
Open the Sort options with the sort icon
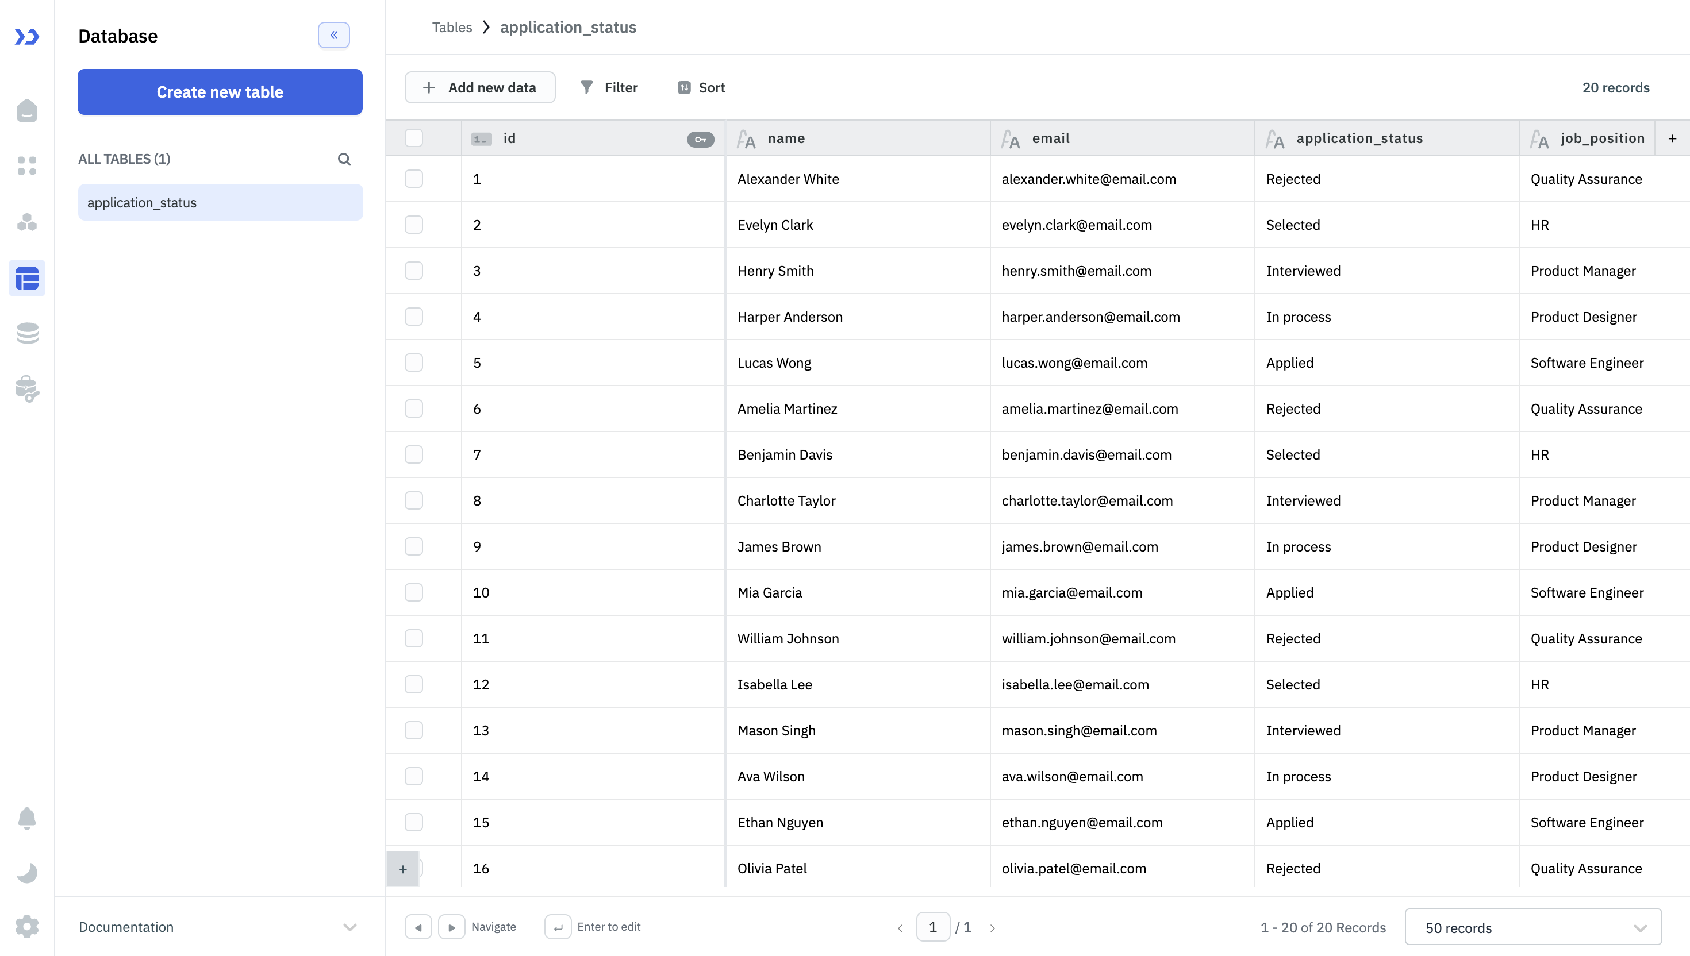700,87
